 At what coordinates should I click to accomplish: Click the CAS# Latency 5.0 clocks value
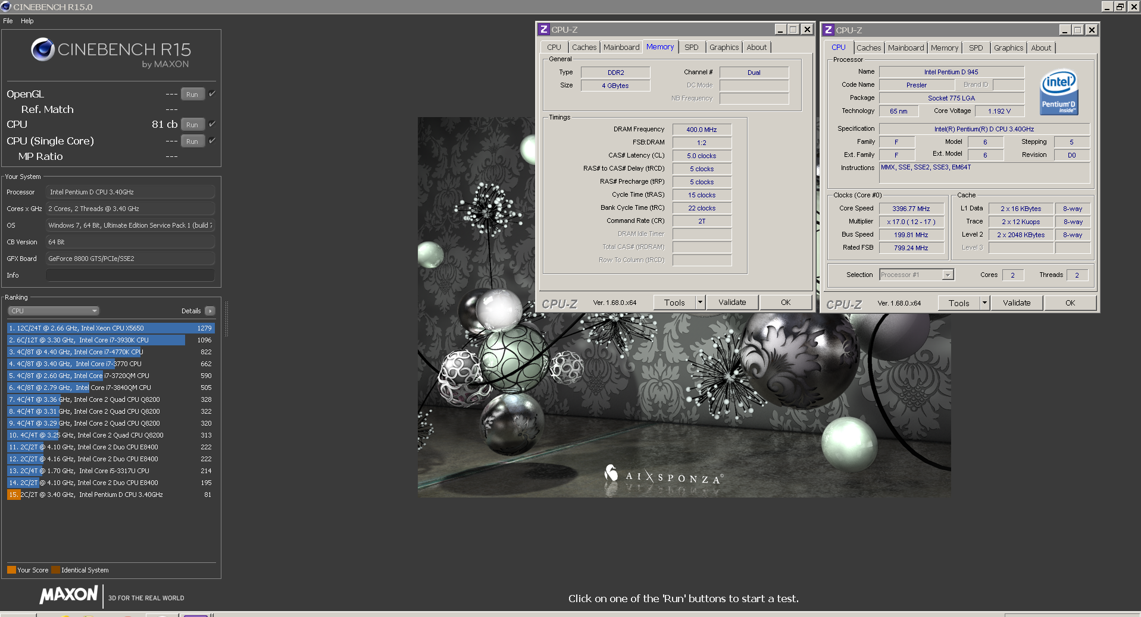pos(702,155)
